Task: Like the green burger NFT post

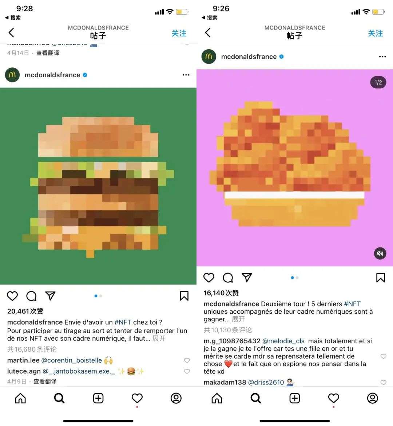Action: click(x=12, y=296)
